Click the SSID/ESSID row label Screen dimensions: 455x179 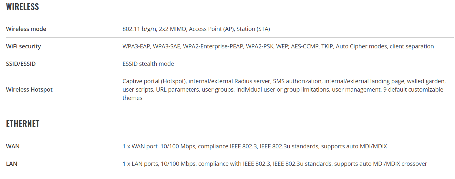21,64
